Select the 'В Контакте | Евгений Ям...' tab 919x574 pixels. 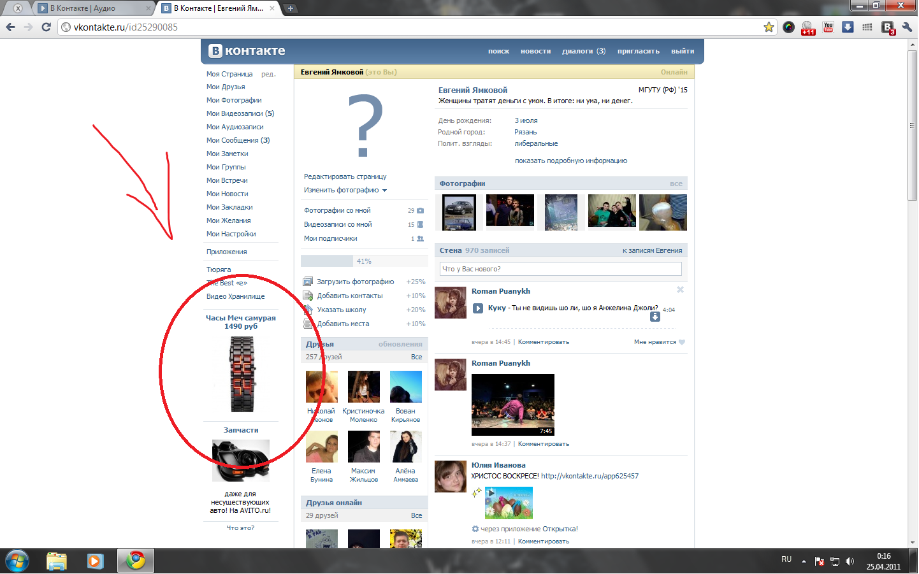(x=218, y=8)
